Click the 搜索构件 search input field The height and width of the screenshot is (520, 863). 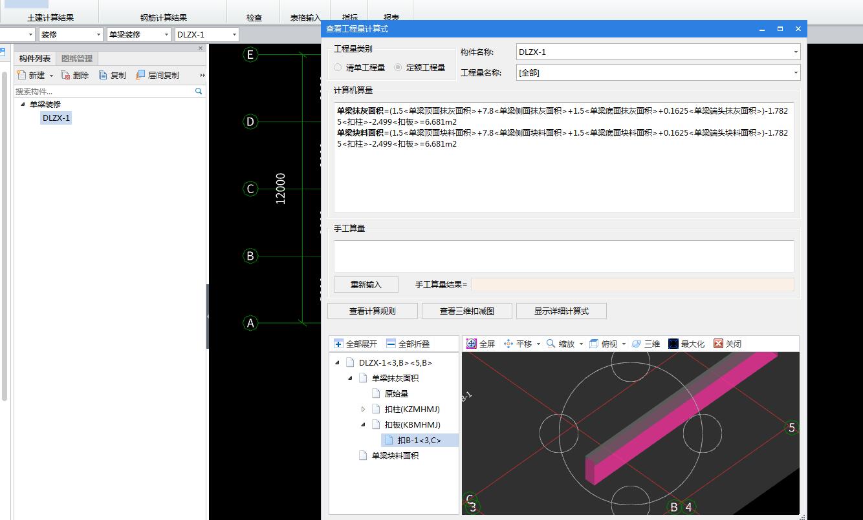[x=104, y=92]
